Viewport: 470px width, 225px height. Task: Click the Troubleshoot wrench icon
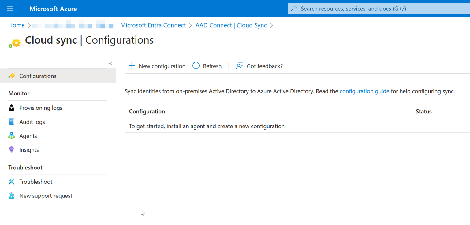tap(12, 182)
